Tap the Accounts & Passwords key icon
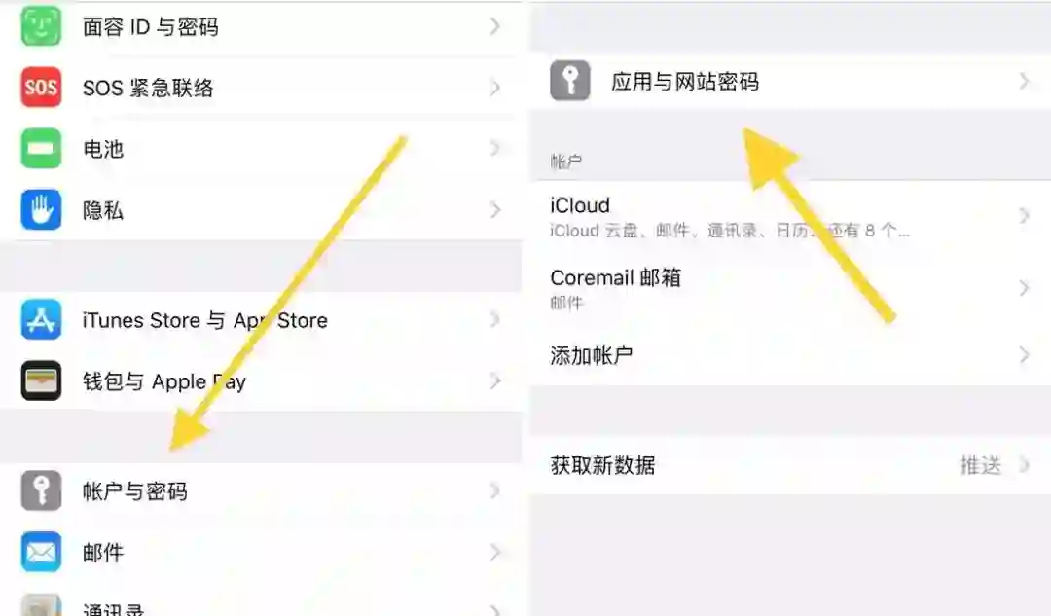The height and width of the screenshot is (616, 1051). coord(41,490)
